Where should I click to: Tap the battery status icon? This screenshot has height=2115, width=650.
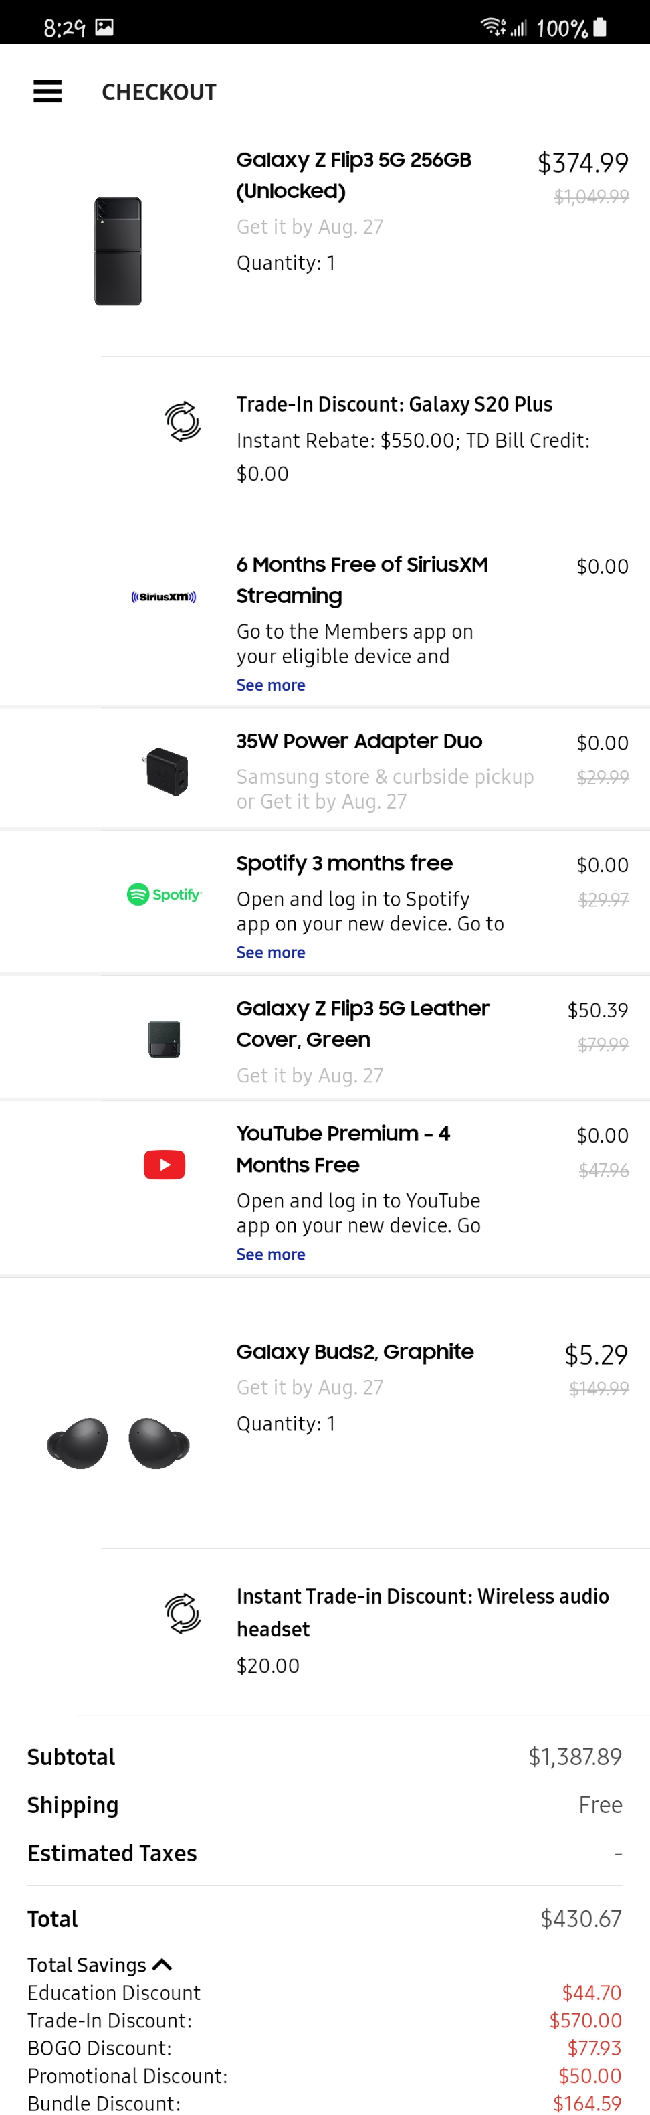[600, 27]
